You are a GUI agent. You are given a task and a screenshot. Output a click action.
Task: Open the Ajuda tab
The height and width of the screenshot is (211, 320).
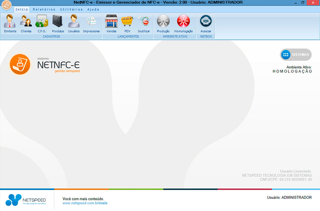93,9
